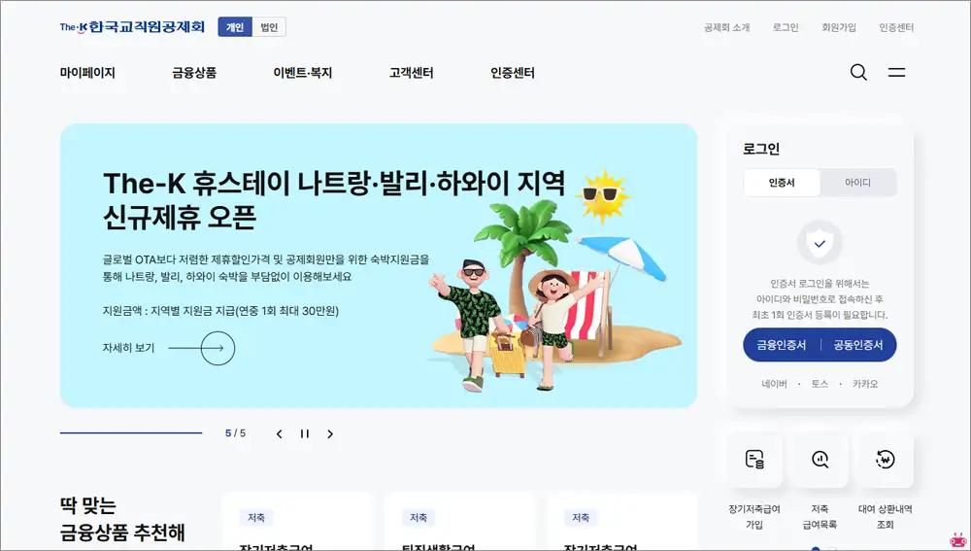The image size is (971, 551).
Task: Click the 장기저축급여 가입 icon
Action: tap(754, 460)
